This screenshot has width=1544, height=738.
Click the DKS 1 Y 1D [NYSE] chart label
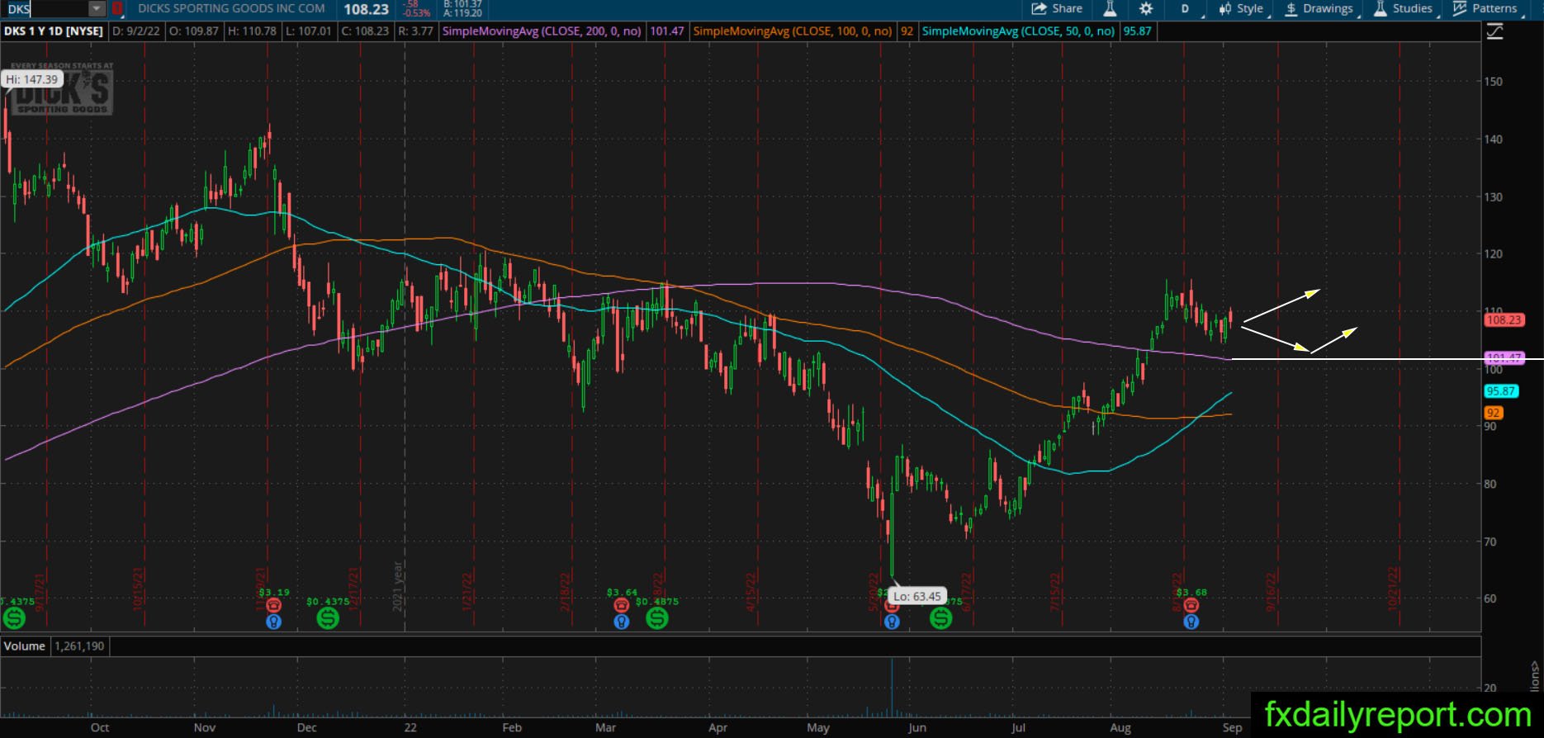coord(54,31)
